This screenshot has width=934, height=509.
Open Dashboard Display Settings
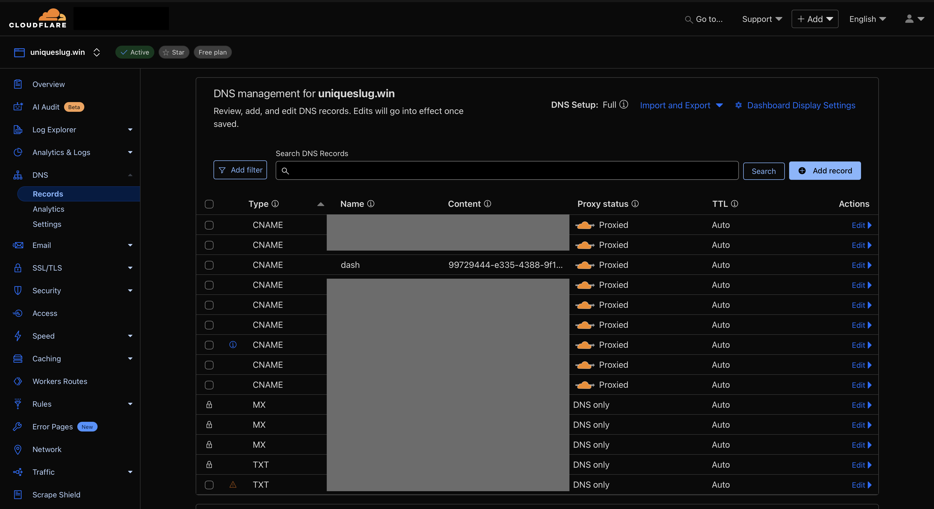795,105
